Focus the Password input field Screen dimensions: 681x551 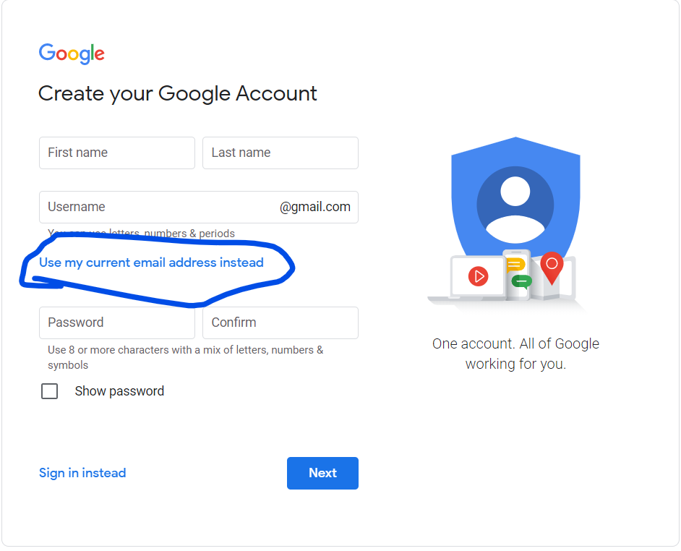click(x=117, y=323)
